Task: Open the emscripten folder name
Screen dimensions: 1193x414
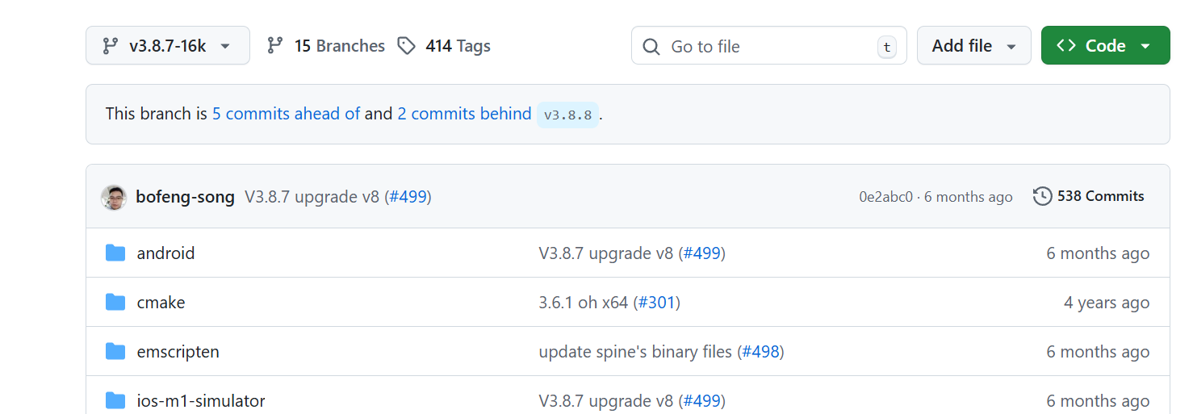Action: click(178, 352)
